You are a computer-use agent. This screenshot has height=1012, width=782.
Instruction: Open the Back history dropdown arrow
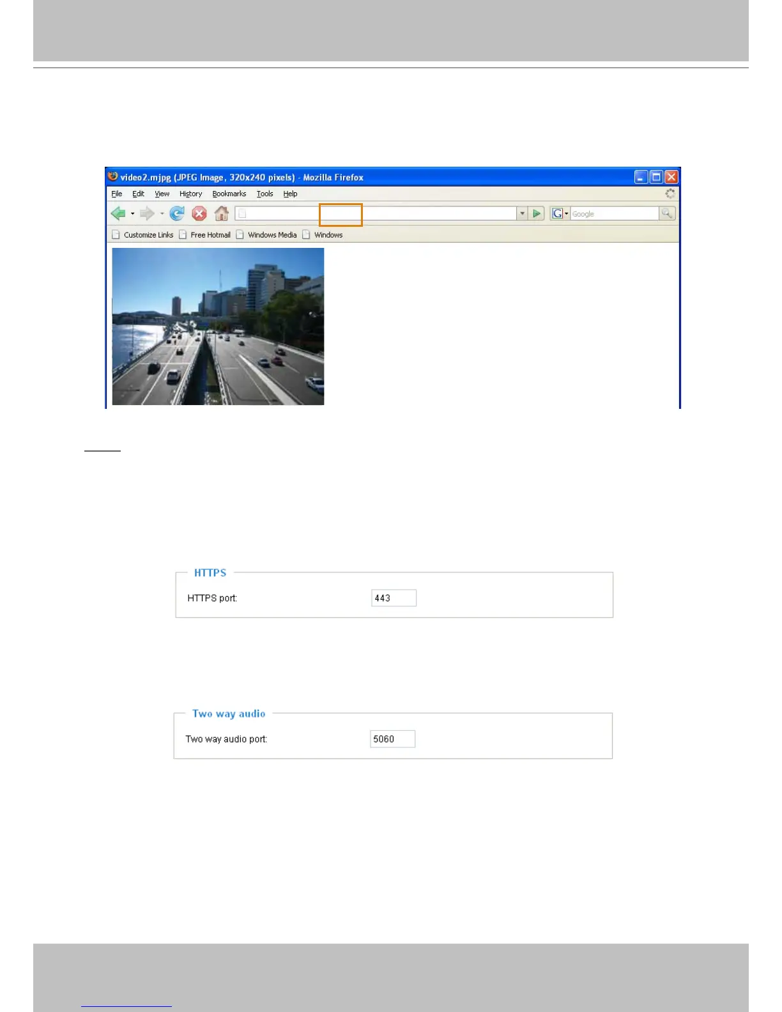(x=132, y=214)
